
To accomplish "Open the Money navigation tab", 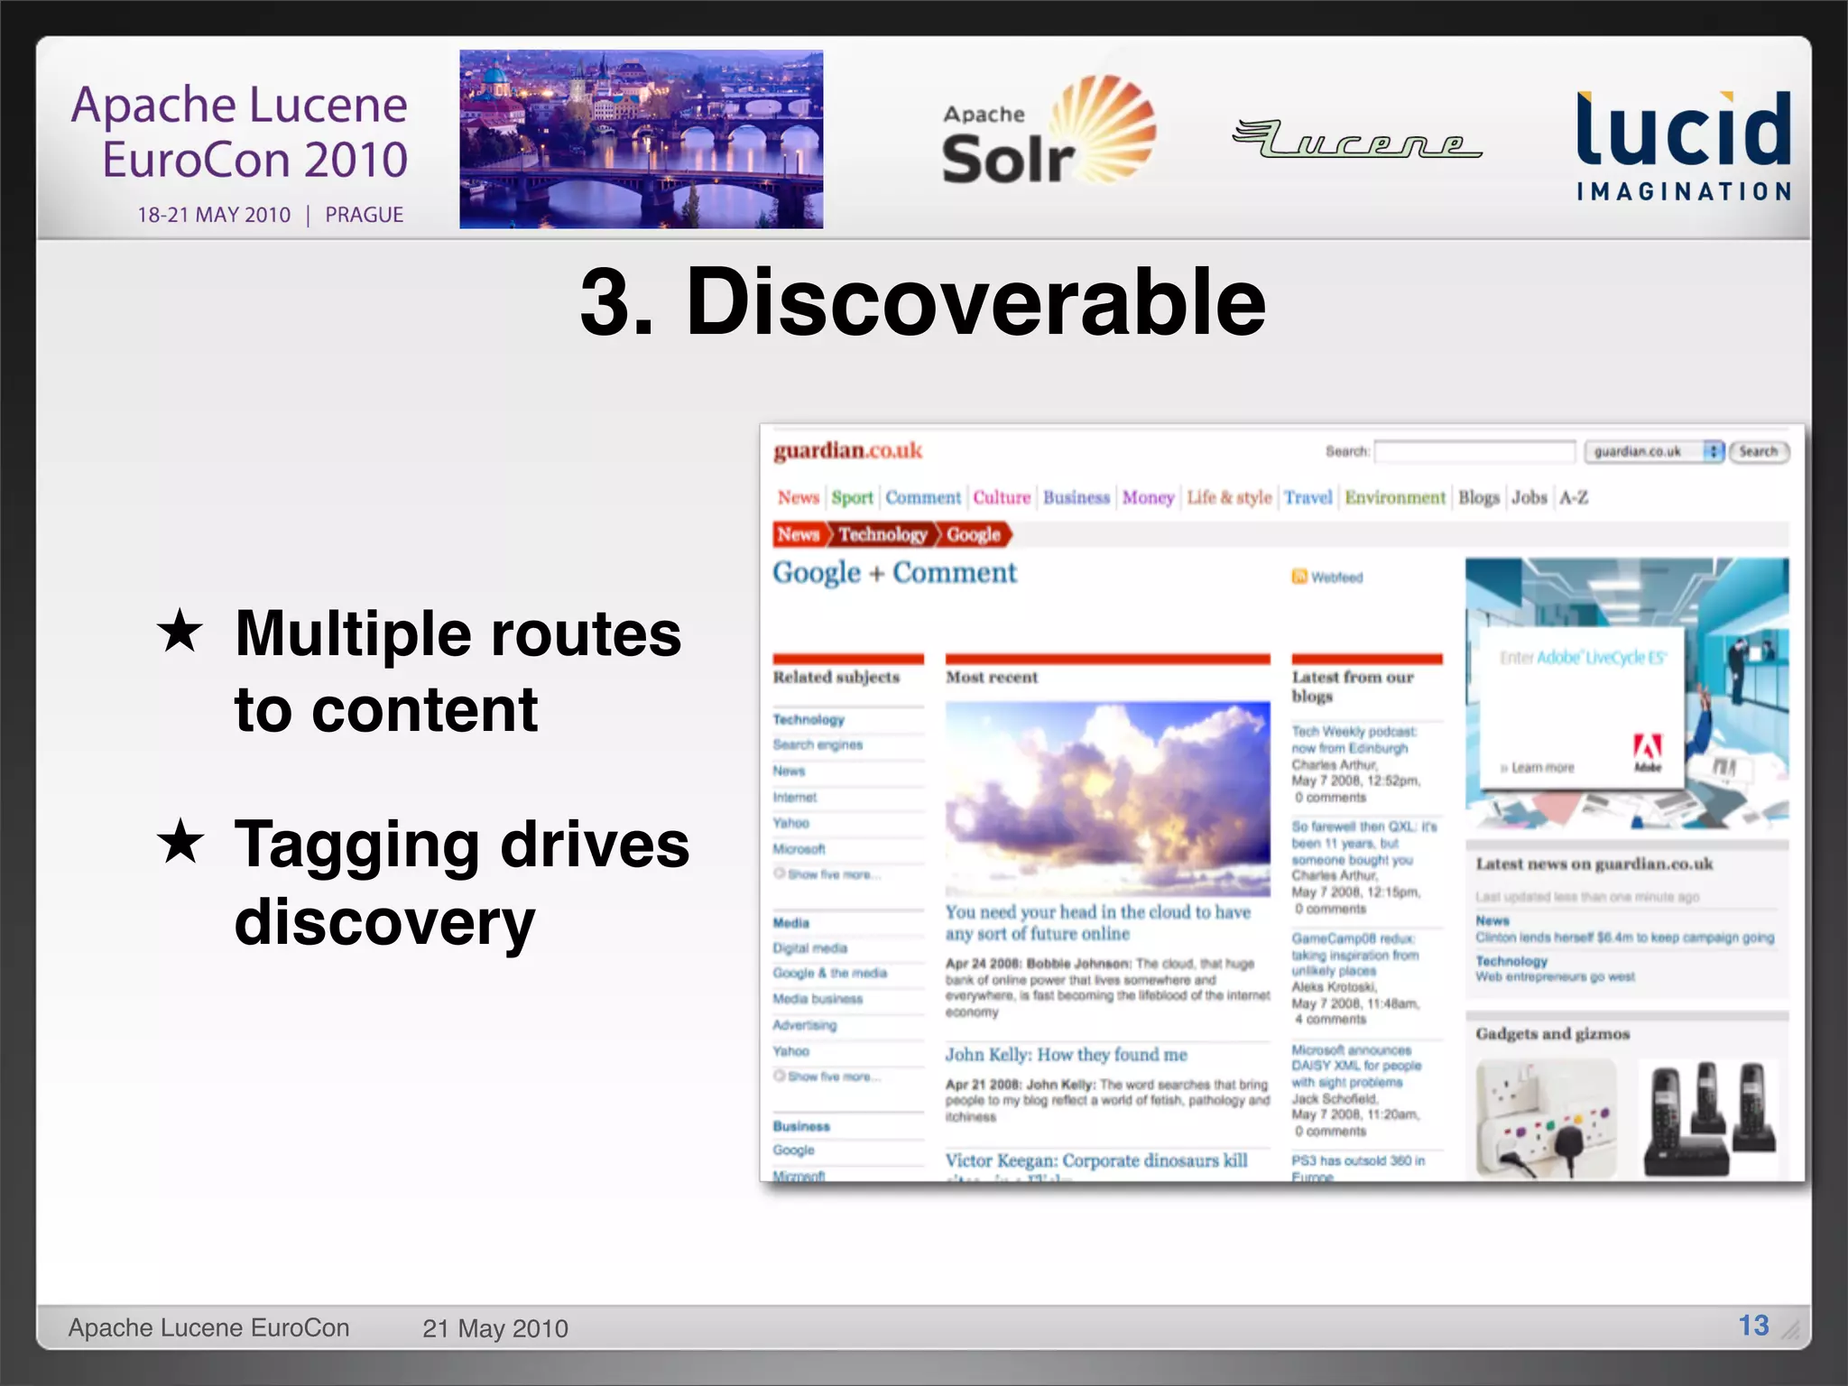I will 1148,497.
